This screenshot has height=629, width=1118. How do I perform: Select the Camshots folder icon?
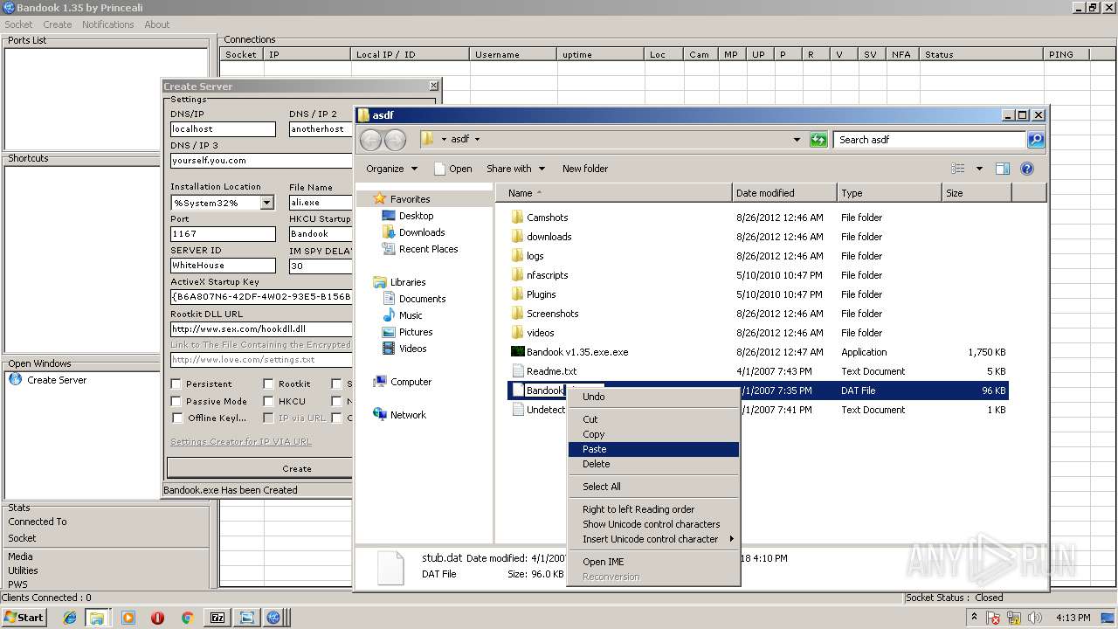517,218
